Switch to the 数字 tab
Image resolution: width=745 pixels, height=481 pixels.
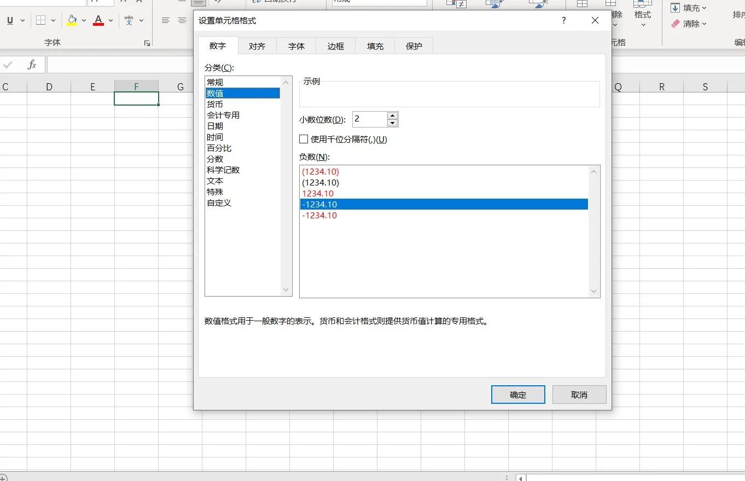218,46
